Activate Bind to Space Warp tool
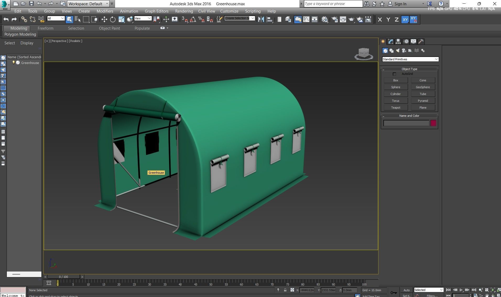501x297 pixels. tap(41, 19)
